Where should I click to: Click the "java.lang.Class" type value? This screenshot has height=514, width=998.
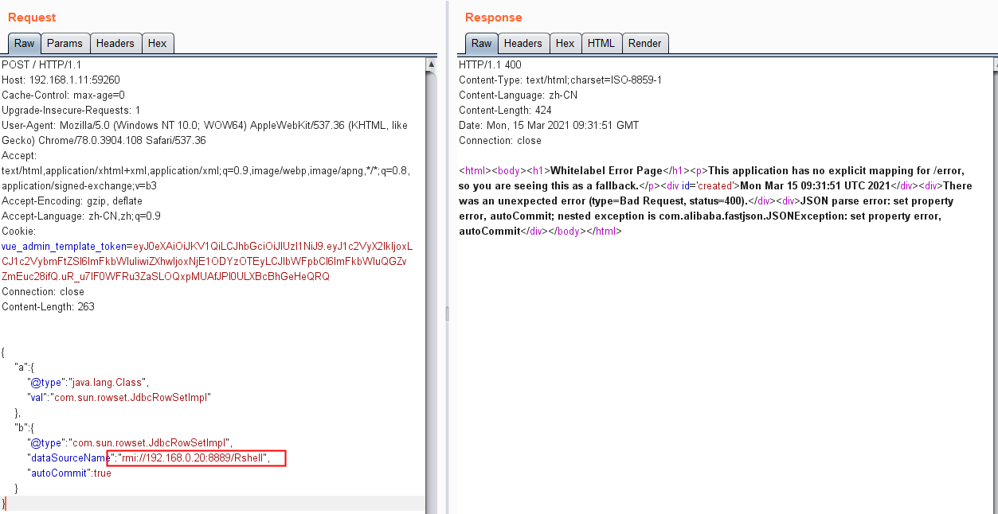[x=108, y=383]
